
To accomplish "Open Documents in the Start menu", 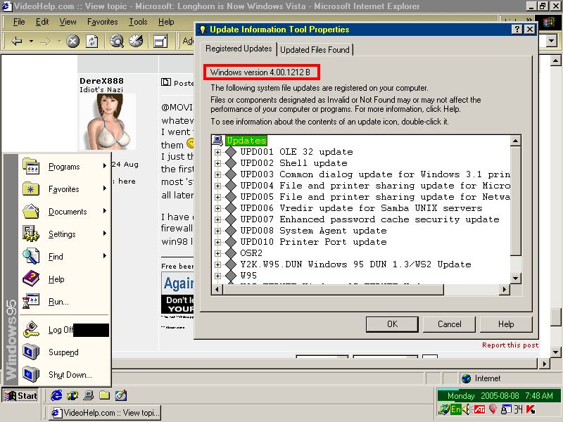I will [65, 212].
